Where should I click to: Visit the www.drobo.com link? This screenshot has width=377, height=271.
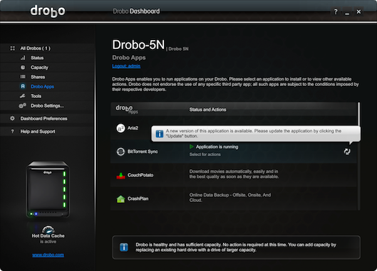(x=48, y=255)
